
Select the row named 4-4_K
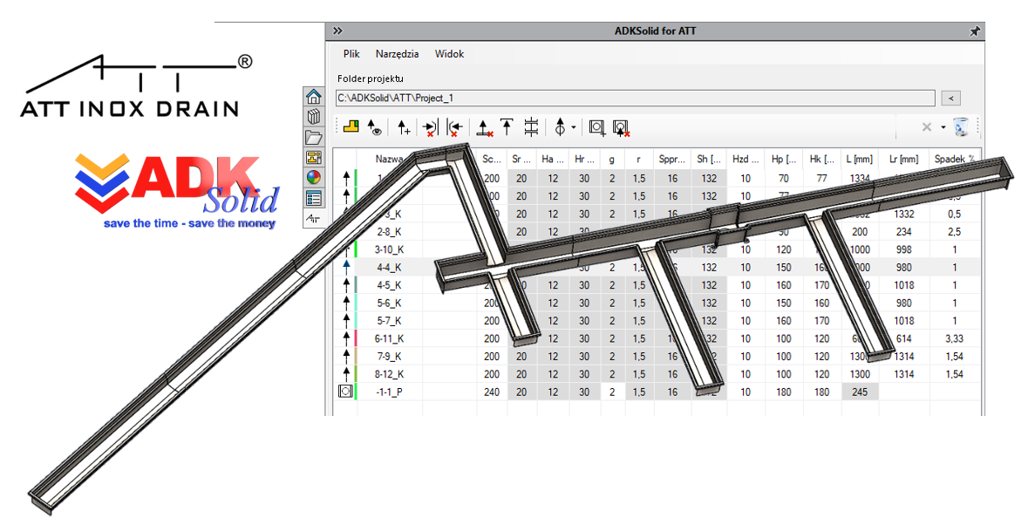pyautogui.click(x=656, y=268)
